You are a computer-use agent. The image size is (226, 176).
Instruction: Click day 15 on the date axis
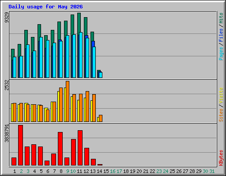pos(106,171)
